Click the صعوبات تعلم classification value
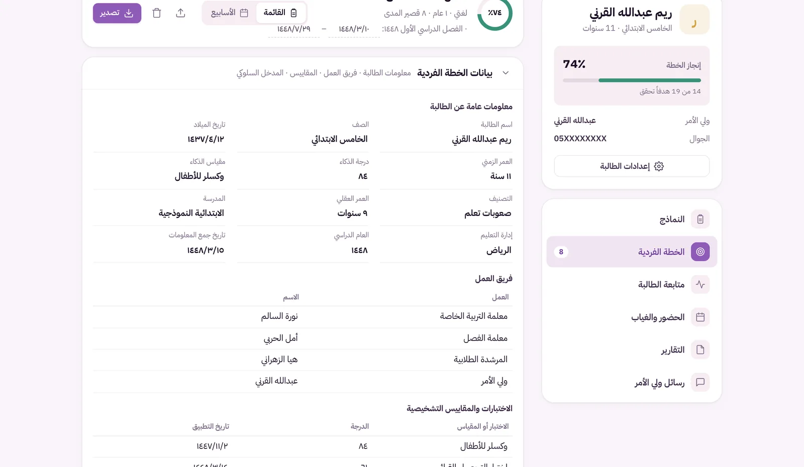 pos(488,213)
